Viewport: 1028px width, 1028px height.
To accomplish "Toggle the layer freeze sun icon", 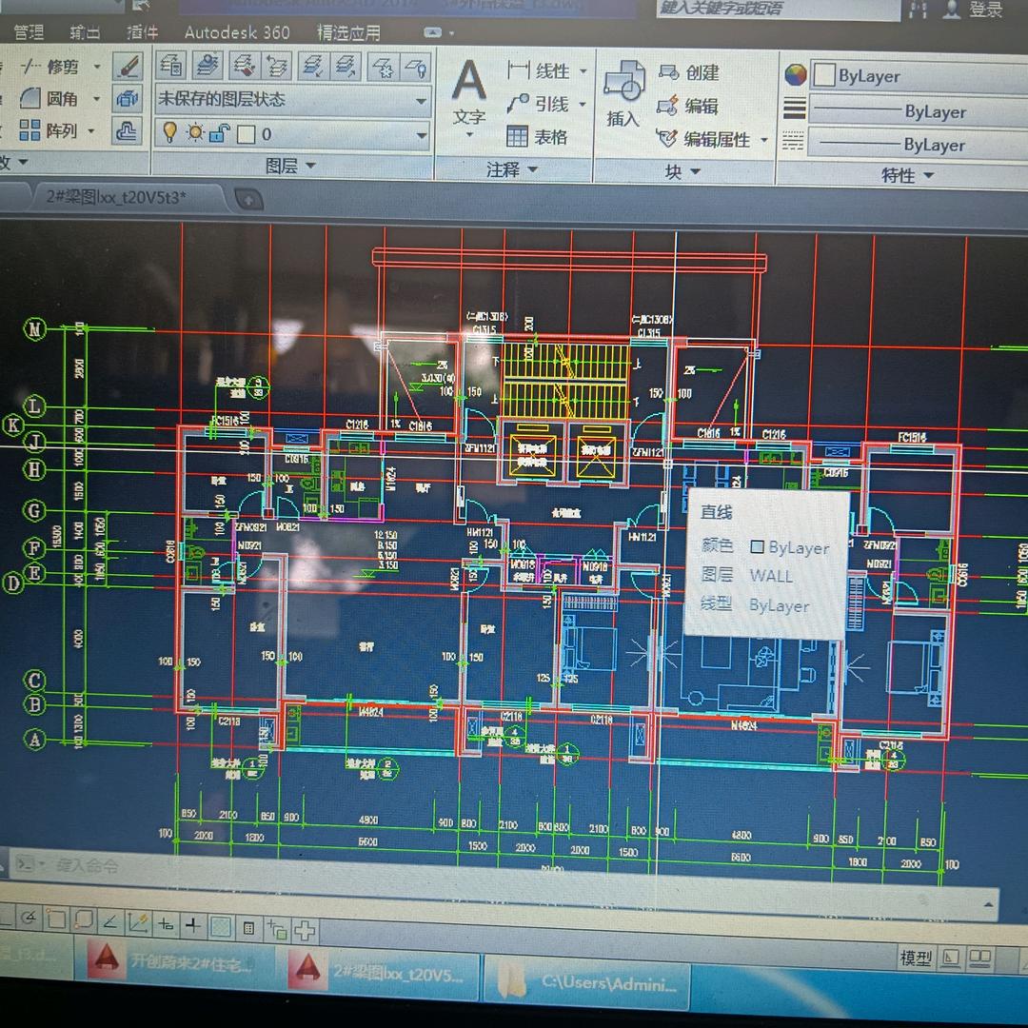I will point(195,133).
